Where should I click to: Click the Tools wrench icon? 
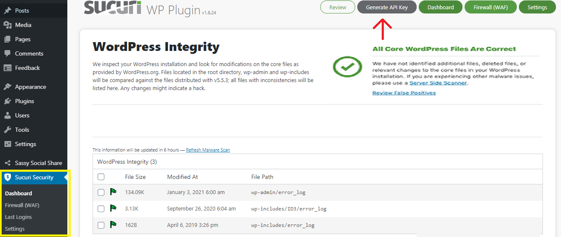(x=8, y=130)
